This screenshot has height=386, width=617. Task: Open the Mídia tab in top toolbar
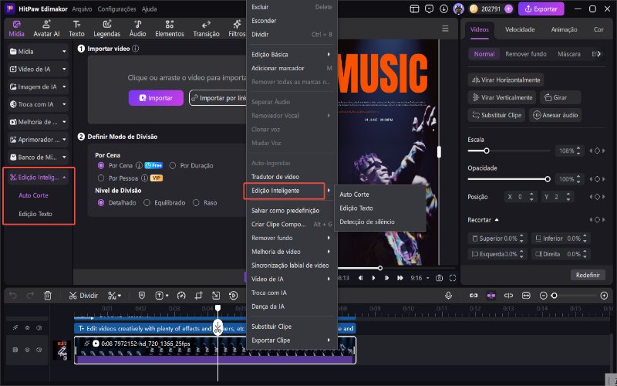16,29
